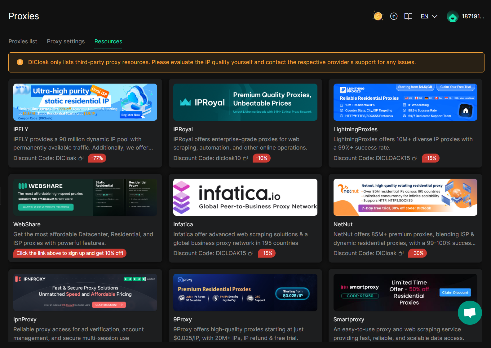Click the LightningProxies -15% discount badge
This screenshot has height=348, width=491.
[431, 158]
